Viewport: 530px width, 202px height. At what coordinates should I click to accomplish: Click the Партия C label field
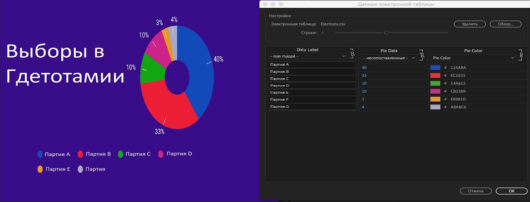pyautogui.click(x=312, y=78)
